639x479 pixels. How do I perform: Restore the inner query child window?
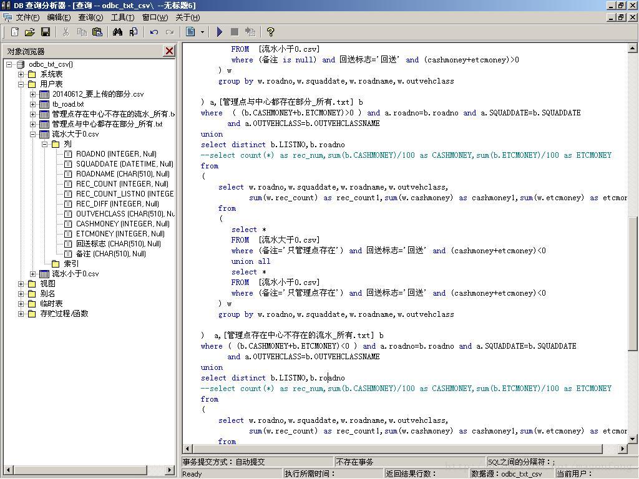tap(621, 17)
